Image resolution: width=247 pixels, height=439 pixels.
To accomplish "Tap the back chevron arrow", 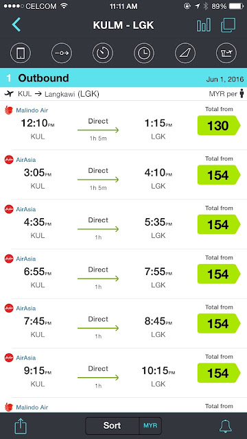I will coord(16,25).
